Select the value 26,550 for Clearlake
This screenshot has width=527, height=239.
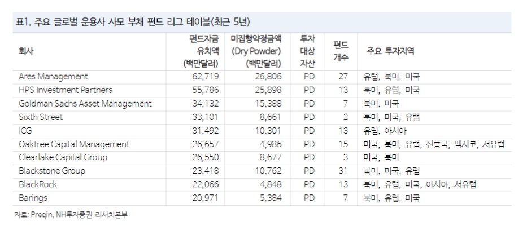tap(206, 157)
